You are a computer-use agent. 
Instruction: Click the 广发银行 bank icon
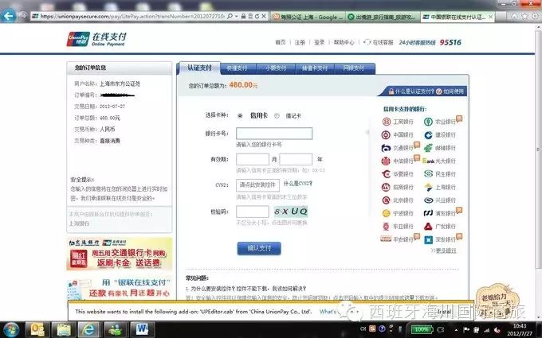point(428,227)
